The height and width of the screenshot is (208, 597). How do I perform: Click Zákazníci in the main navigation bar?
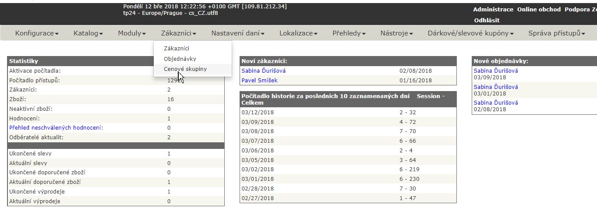click(178, 33)
